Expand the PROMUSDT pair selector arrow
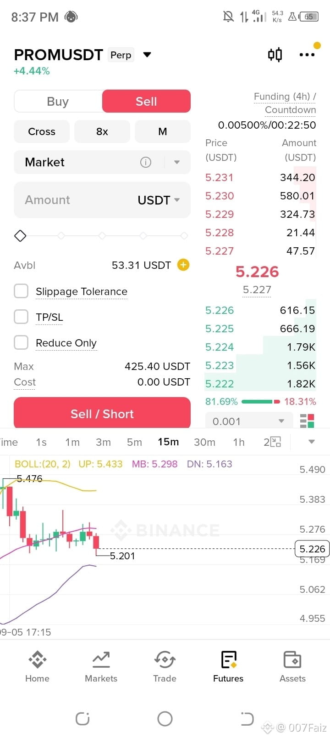The width and height of the screenshot is (330, 739). (x=147, y=55)
